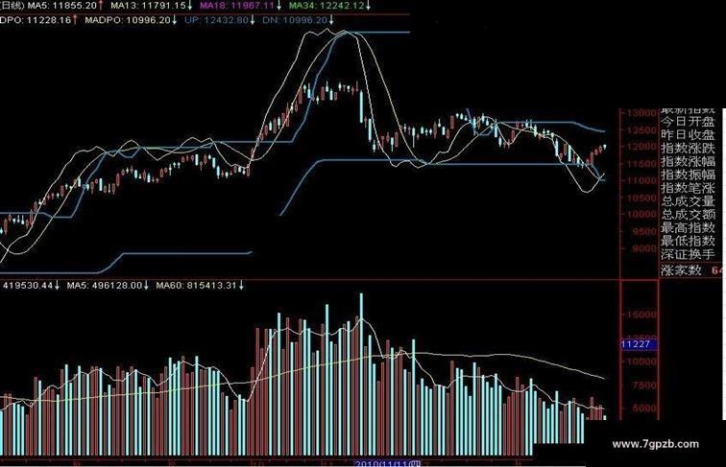726x467 pixels.
Task: Click the 2010/11/11 date marker on time axis
Action: point(387,463)
